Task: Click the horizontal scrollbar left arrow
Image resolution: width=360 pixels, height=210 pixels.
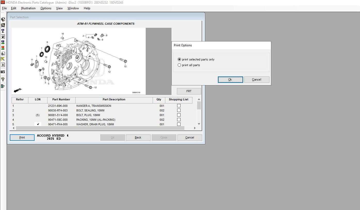Action: [x=14, y=128]
